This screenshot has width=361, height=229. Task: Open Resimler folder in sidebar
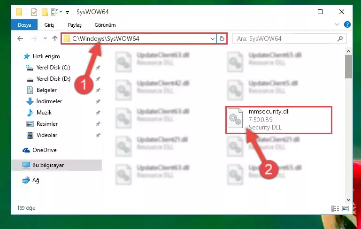pyautogui.click(x=42, y=124)
